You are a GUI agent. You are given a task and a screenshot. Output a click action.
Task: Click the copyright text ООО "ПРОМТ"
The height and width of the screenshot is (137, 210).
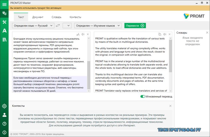coord(37,134)
